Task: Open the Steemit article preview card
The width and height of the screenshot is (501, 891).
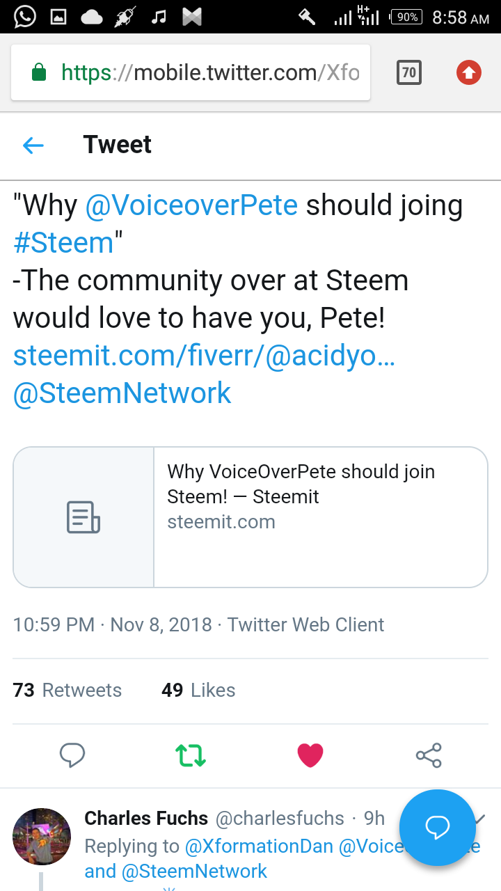Action: coord(250,517)
